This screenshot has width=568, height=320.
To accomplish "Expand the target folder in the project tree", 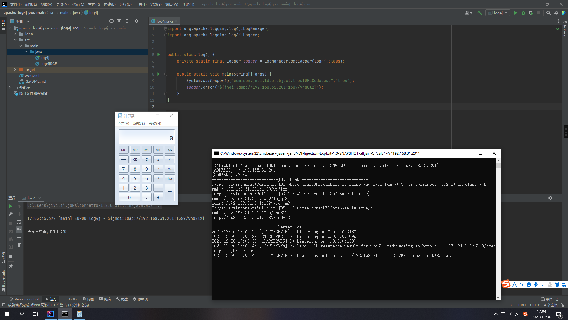I will (15, 69).
